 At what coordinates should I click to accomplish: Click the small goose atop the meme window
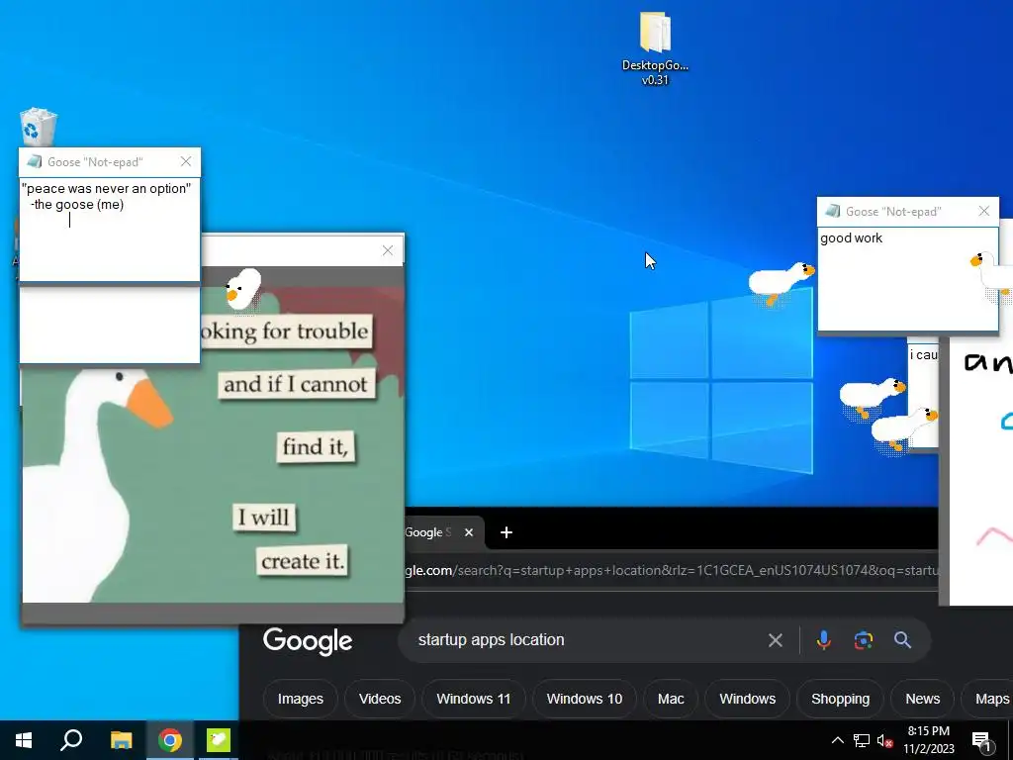point(243,289)
